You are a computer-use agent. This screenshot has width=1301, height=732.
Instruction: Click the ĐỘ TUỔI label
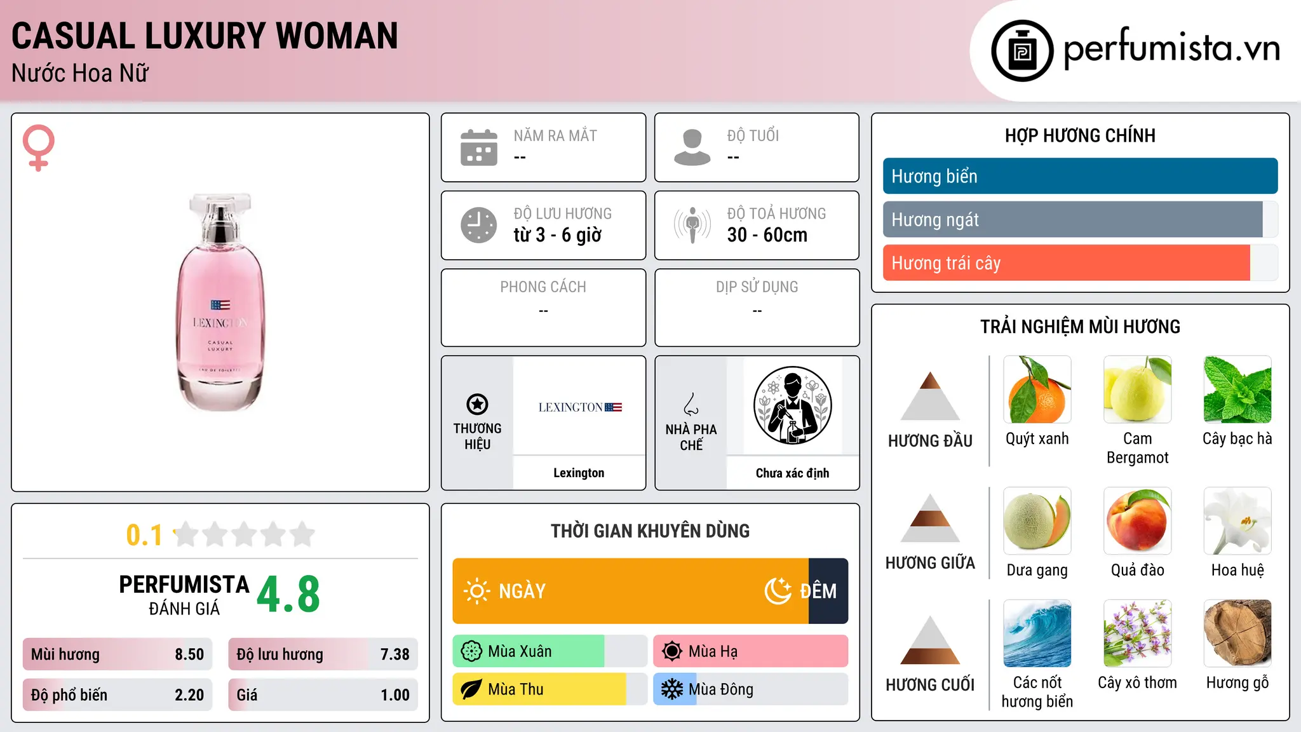753,135
